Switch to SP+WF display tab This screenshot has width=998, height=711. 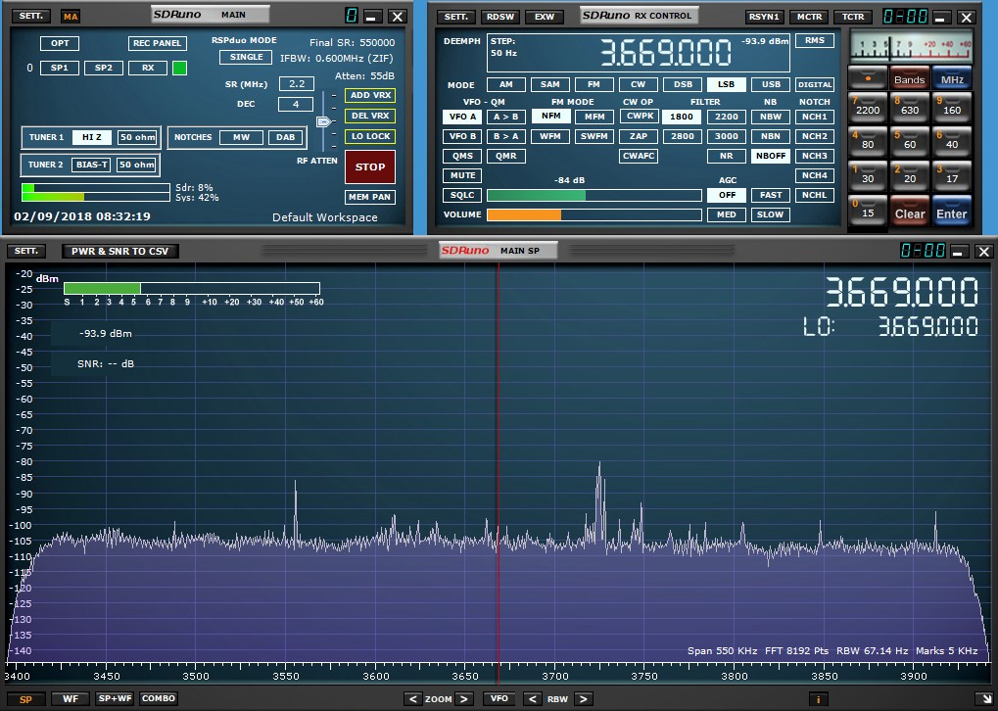(115, 699)
